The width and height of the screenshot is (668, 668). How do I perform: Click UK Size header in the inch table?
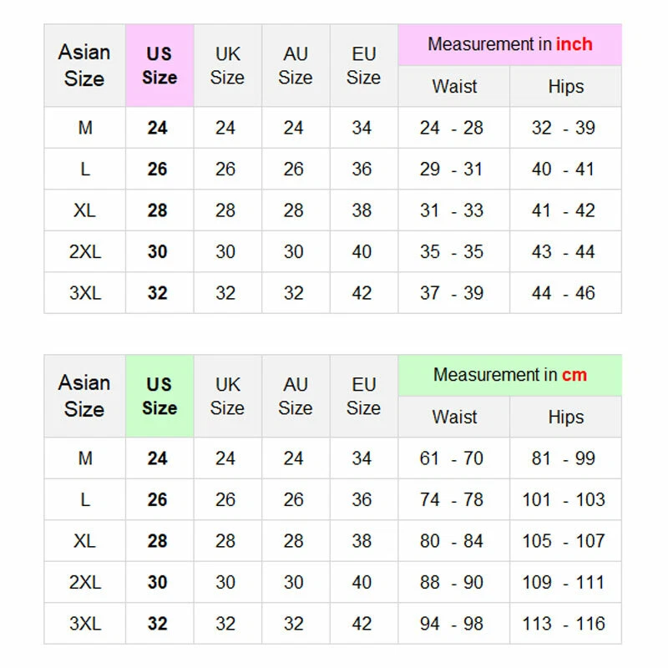[x=227, y=66]
